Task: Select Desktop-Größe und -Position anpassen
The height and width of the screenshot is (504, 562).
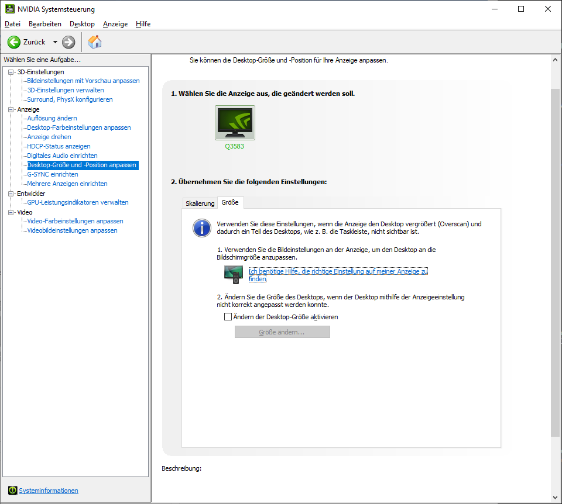Action: 83,165
